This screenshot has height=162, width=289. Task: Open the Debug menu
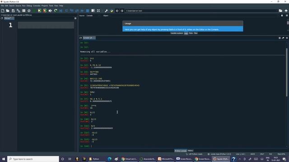coord(29,6)
